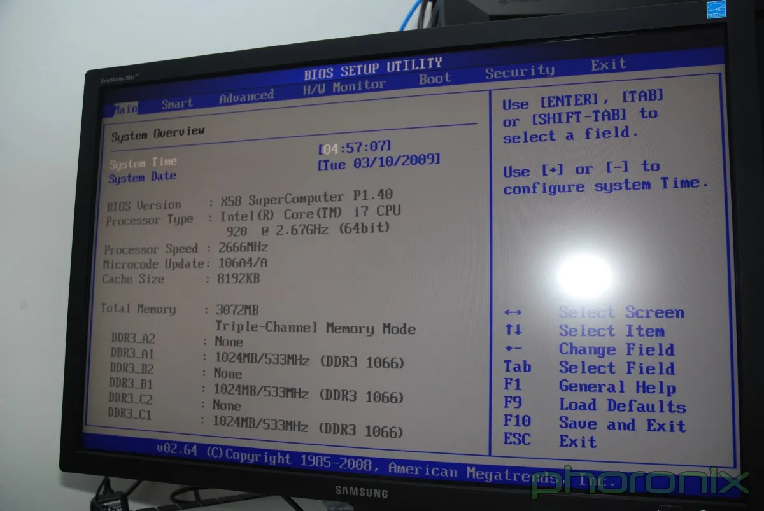The image size is (764, 511).
Task: Click the System Date label
Action: pos(142,178)
